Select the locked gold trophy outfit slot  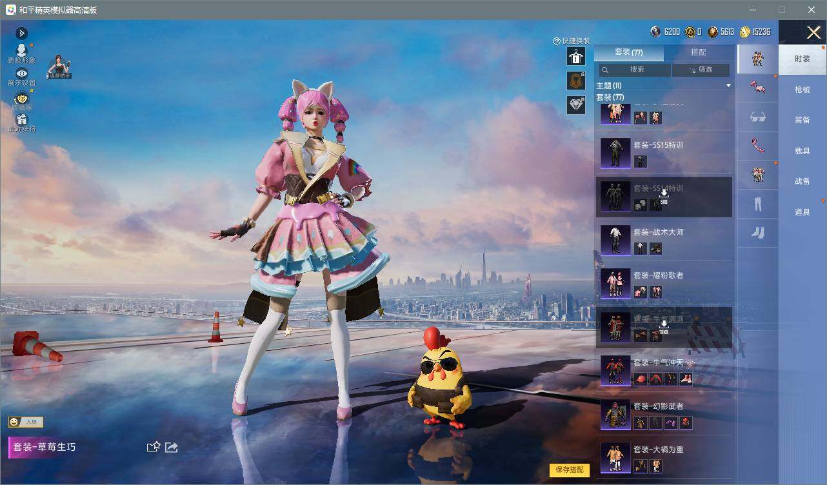point(575,81)
